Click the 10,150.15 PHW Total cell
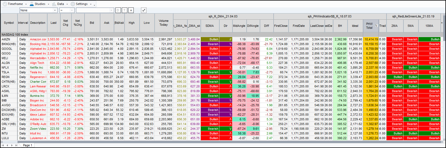446x148 pixels. (371, 44)
